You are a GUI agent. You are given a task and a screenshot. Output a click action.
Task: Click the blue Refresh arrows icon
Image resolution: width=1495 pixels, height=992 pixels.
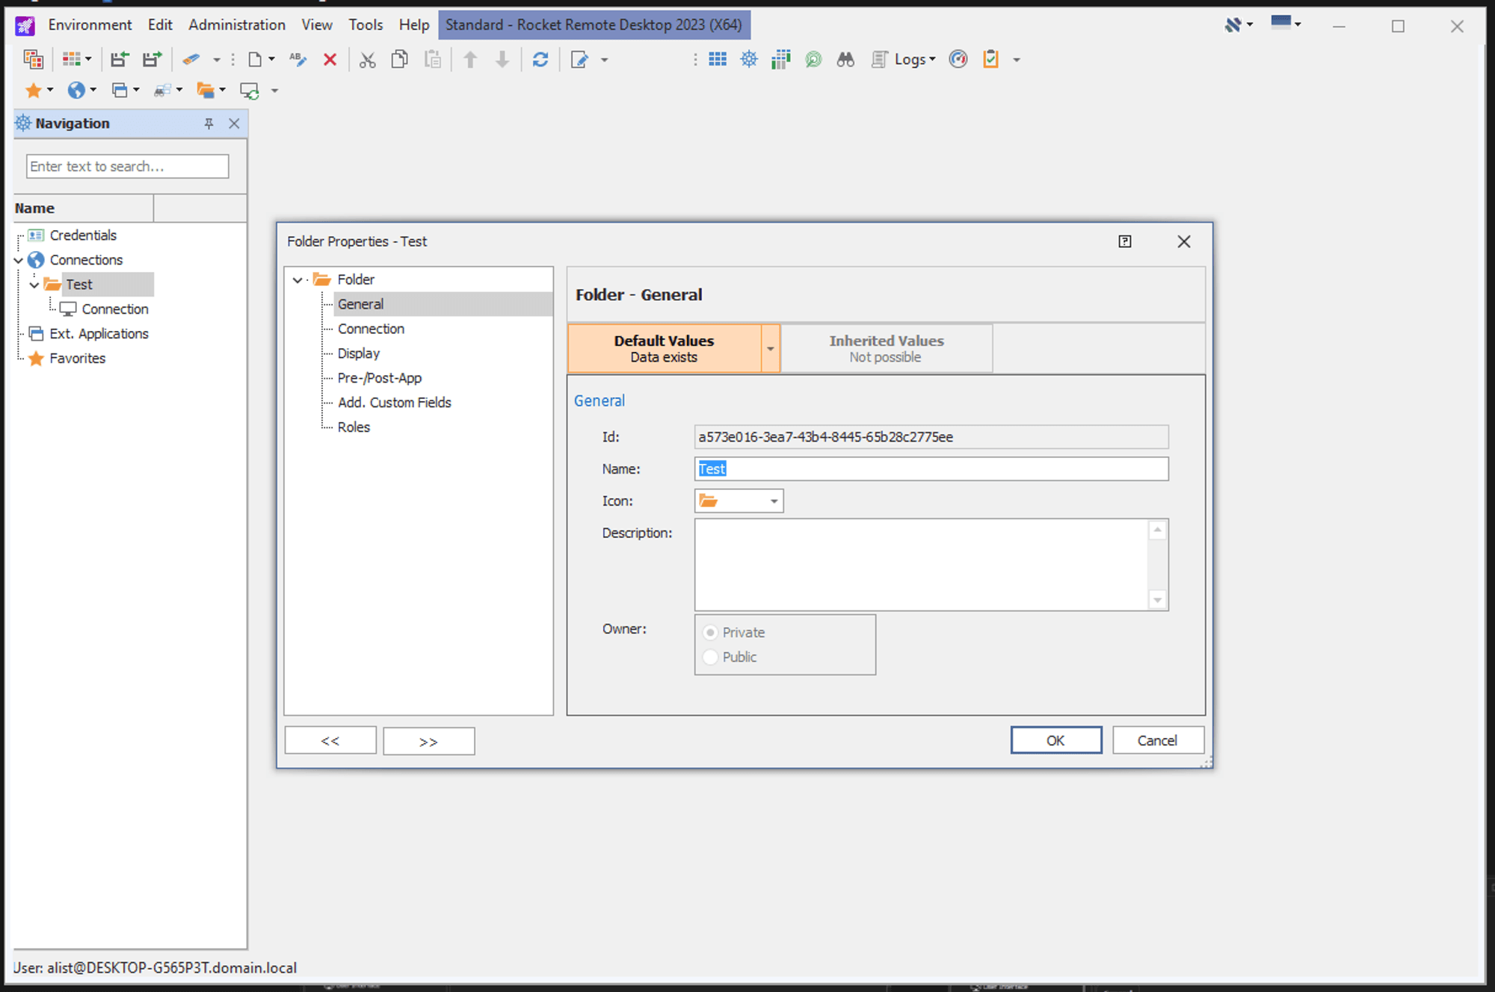540,60
